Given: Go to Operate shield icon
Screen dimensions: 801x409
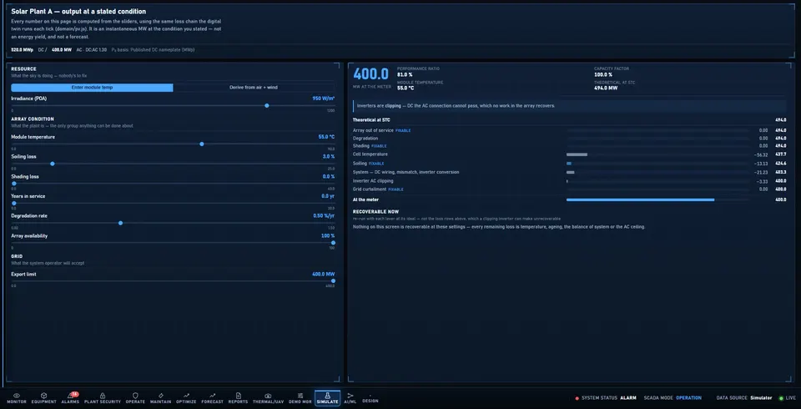Looking at the screenshot, I should coord(135,396).
